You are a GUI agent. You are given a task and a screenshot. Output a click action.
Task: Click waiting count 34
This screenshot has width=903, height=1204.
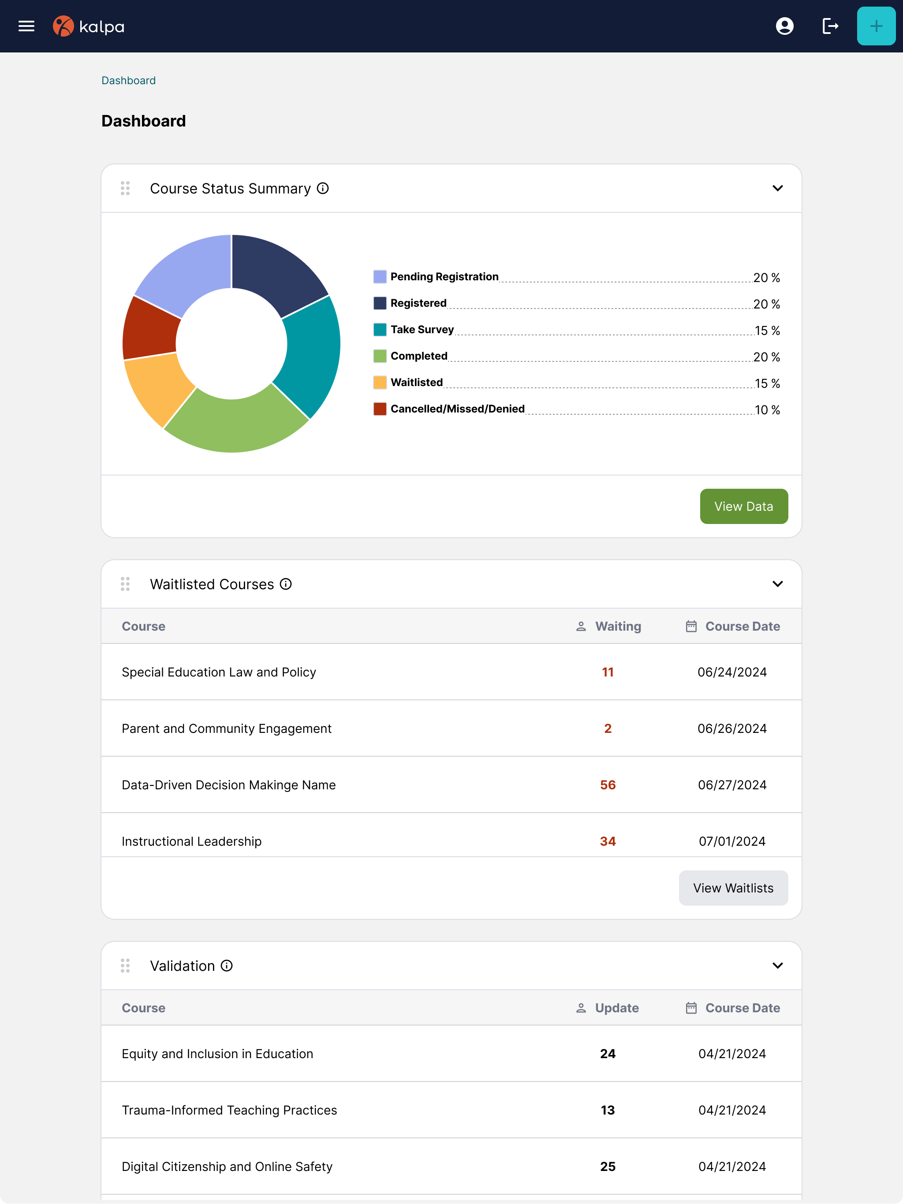click(x=608, y=841)
